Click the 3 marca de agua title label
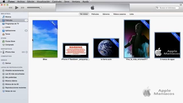 [167, 59]
